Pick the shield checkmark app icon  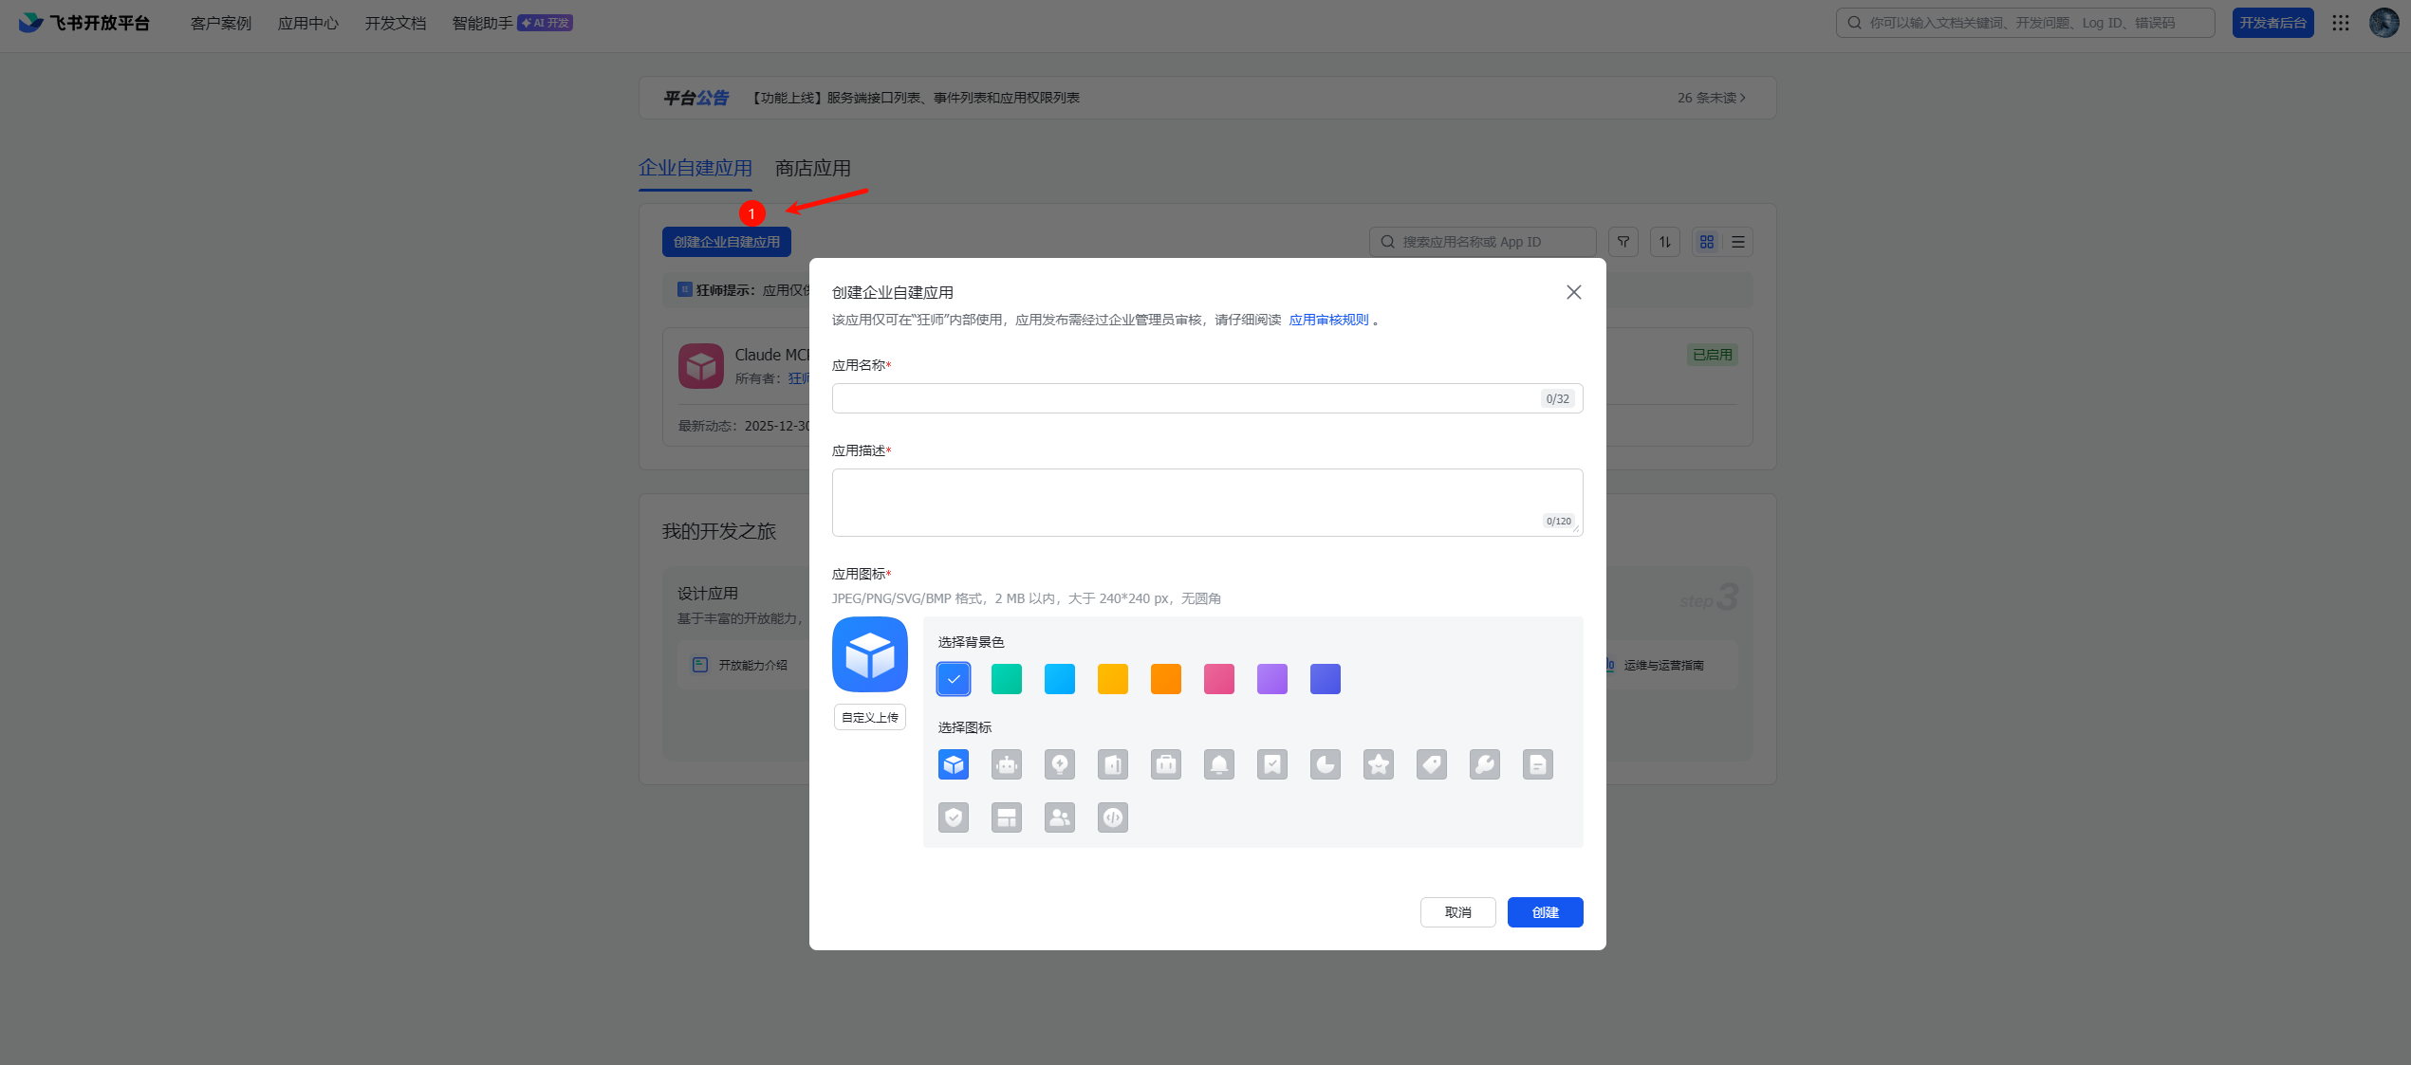pos(954,817)
